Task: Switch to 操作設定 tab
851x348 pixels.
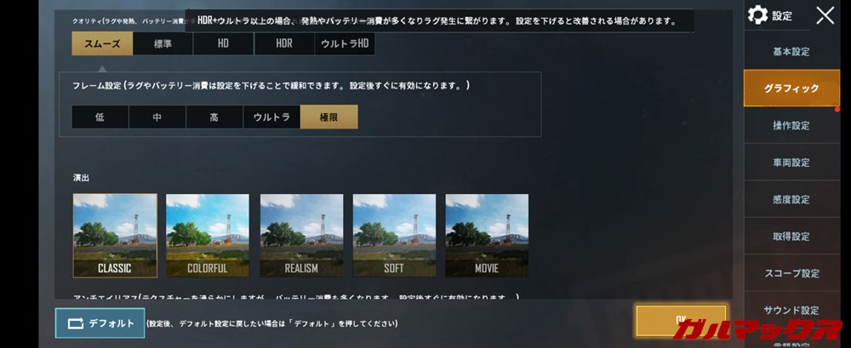Action: coord(791,125)
